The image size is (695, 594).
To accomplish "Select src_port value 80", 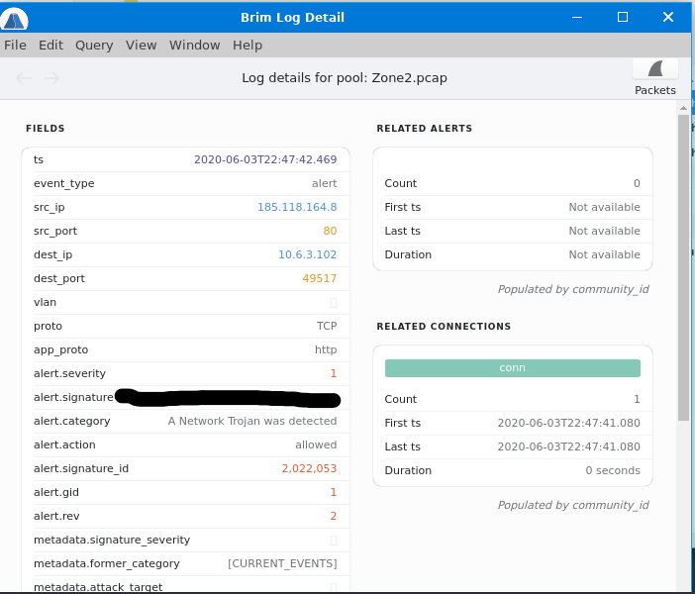I will (330, 231).
